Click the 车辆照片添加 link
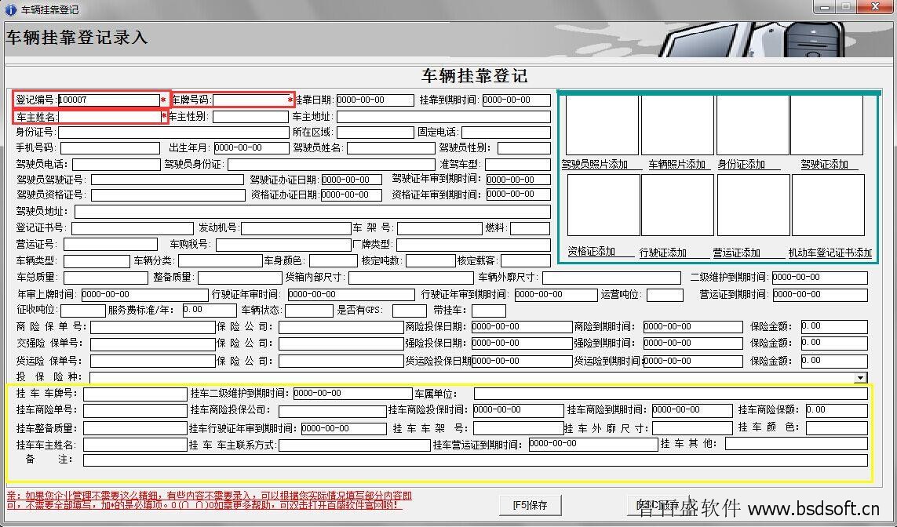 (676, 164)
